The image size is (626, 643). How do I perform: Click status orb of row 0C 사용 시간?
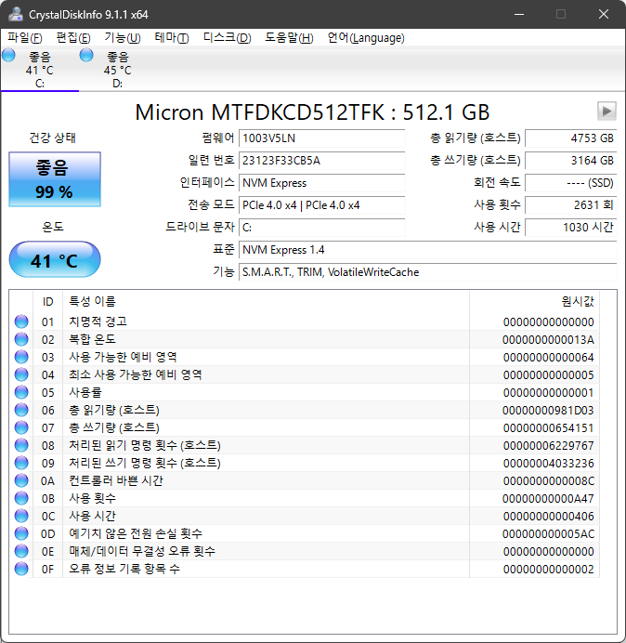point(21,516)
